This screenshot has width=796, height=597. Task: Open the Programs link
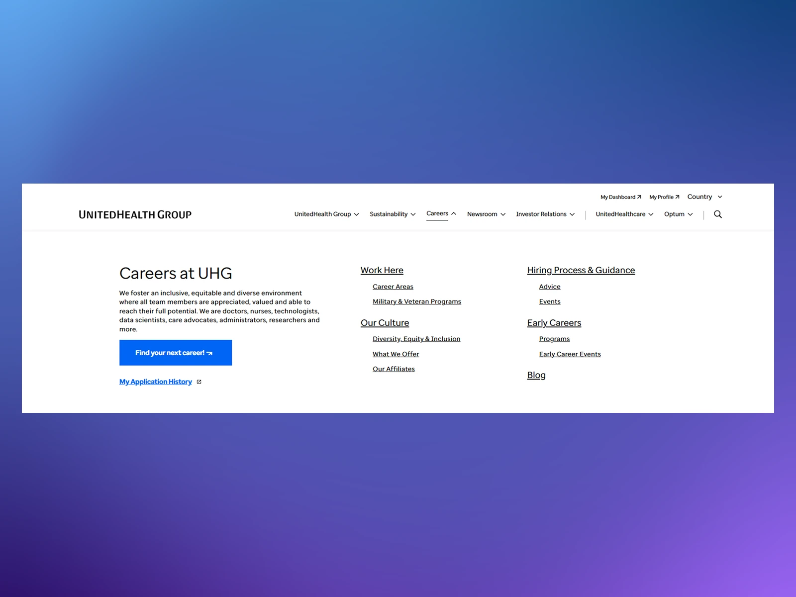(x=554, y=339)
